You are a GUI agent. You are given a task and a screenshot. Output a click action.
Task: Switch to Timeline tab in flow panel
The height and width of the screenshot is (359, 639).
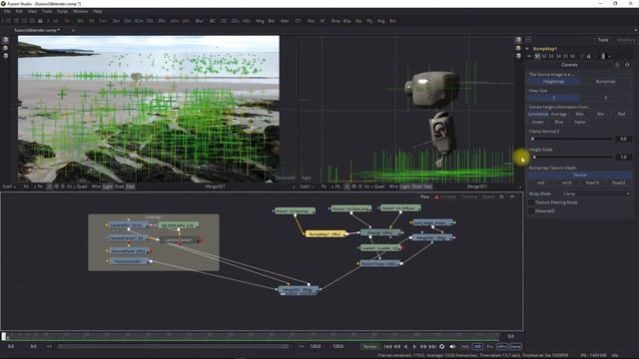pyautogui.click(x=468, y=196)
